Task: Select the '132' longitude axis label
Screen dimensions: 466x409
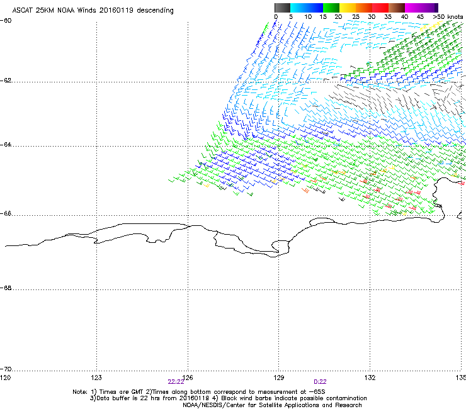Action: [370, 378]
